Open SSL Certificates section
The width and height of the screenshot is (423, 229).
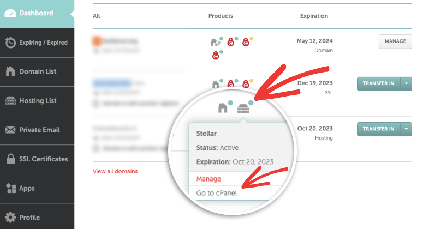pos(37,159)
